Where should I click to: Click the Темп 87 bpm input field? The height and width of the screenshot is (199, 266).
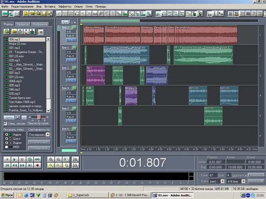[213, 175]
